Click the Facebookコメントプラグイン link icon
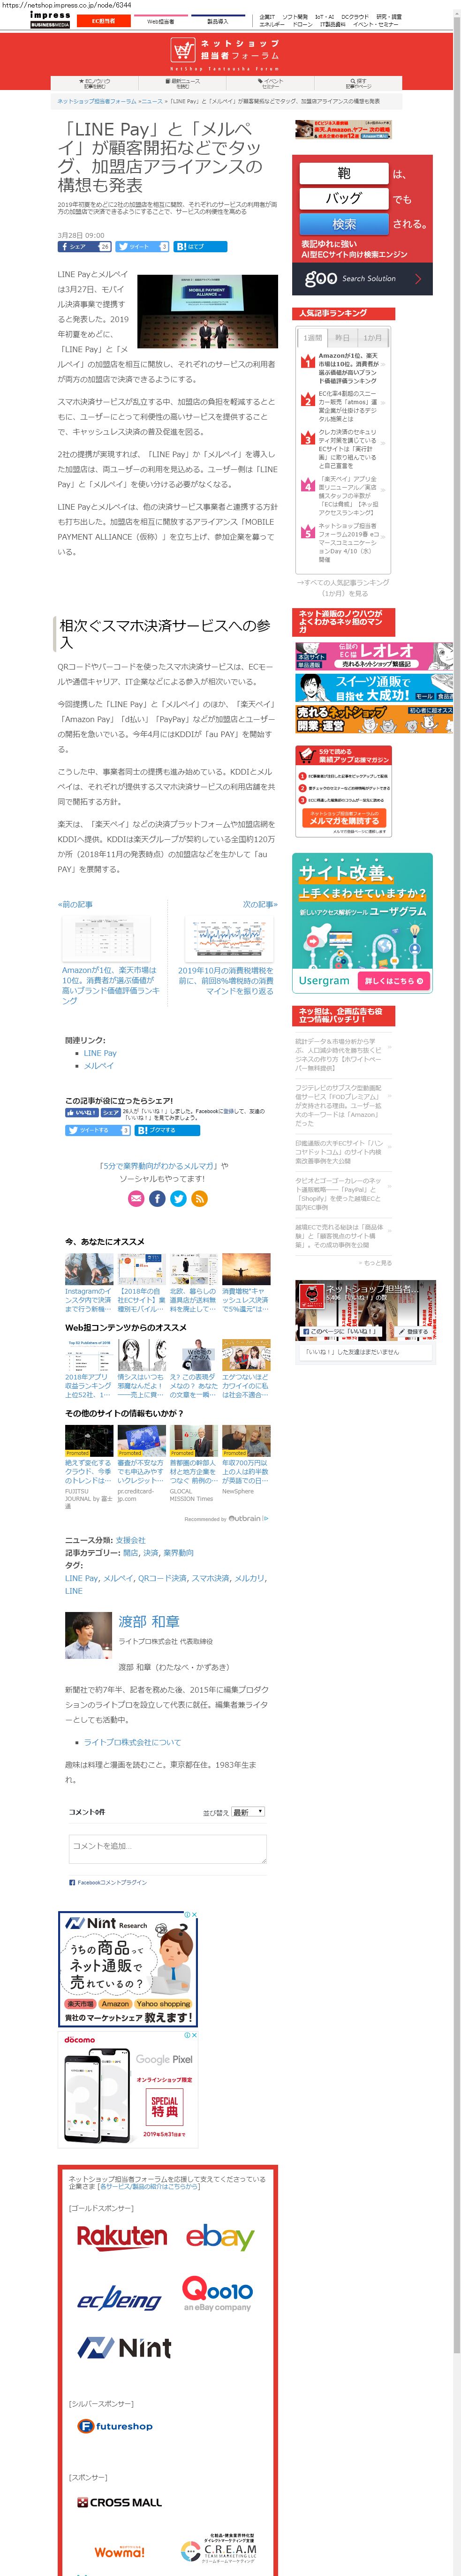The image size is (461, 2576). [72, 1882]
